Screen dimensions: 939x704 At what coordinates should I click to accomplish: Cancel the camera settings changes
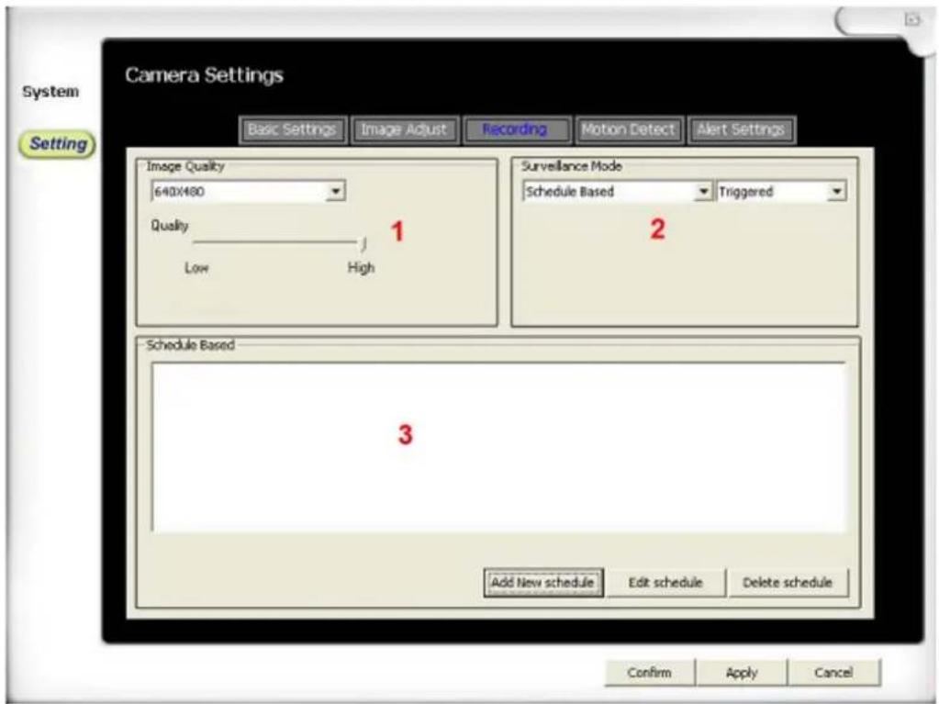[833, 673]
